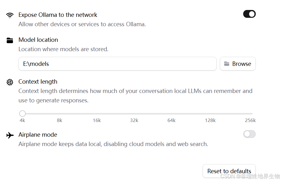Disable Expose Ollama to the network toggle

(x=249, y=14)
